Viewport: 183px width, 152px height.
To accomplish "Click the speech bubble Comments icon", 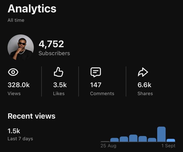I will pos(96,72).
